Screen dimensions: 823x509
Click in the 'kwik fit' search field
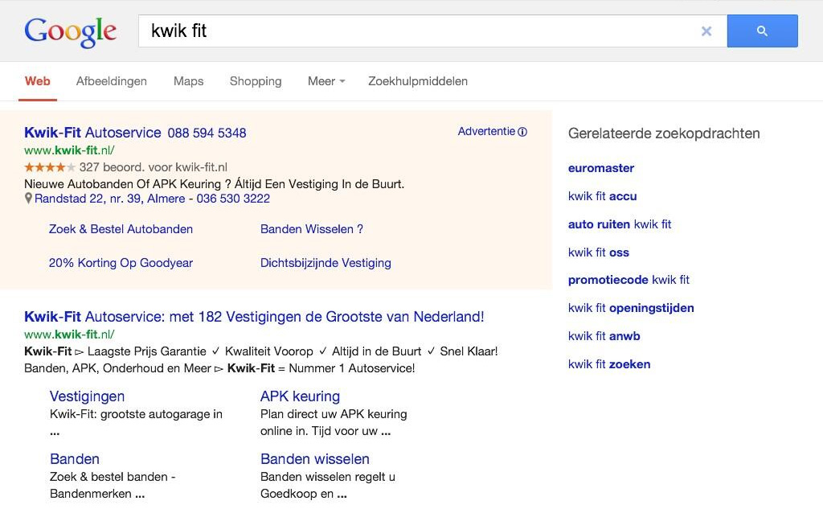(x=418, y=31)
